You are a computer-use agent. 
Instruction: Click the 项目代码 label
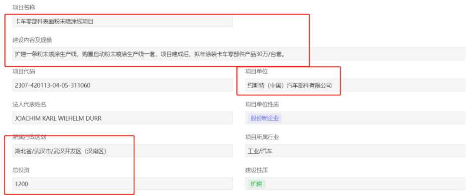24,71
